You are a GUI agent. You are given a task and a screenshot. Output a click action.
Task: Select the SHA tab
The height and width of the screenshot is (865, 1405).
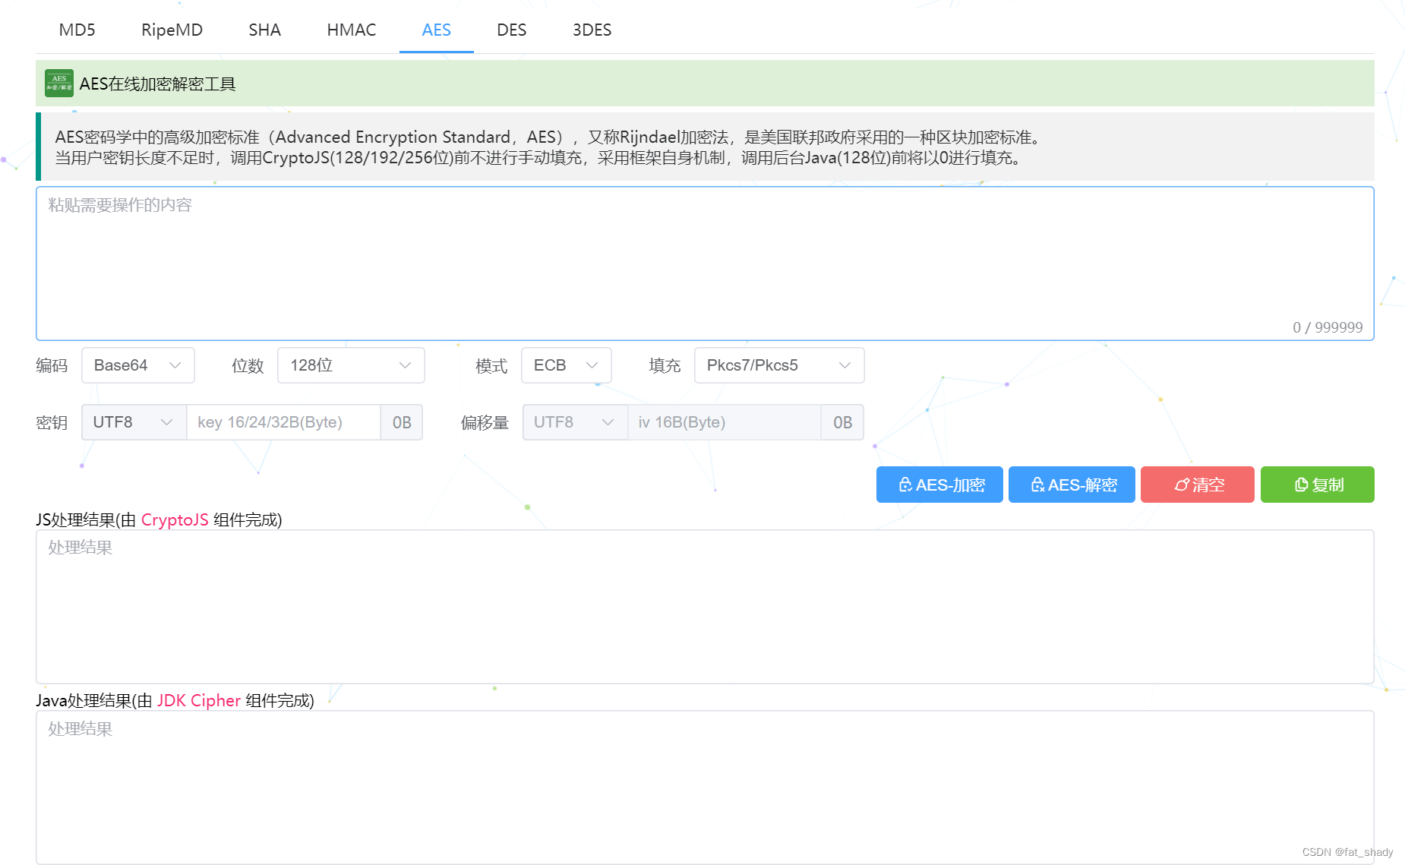coord(264,30)
